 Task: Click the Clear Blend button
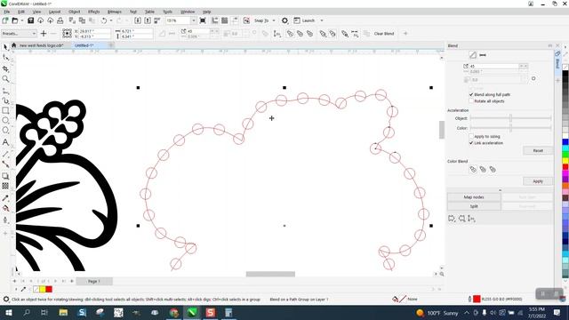383,34
